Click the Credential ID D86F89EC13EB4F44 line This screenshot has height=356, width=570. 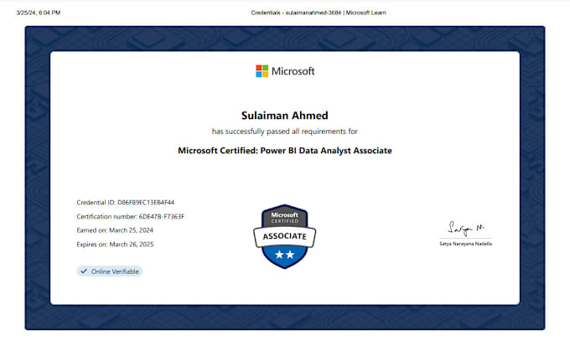(x=126, y=203)
